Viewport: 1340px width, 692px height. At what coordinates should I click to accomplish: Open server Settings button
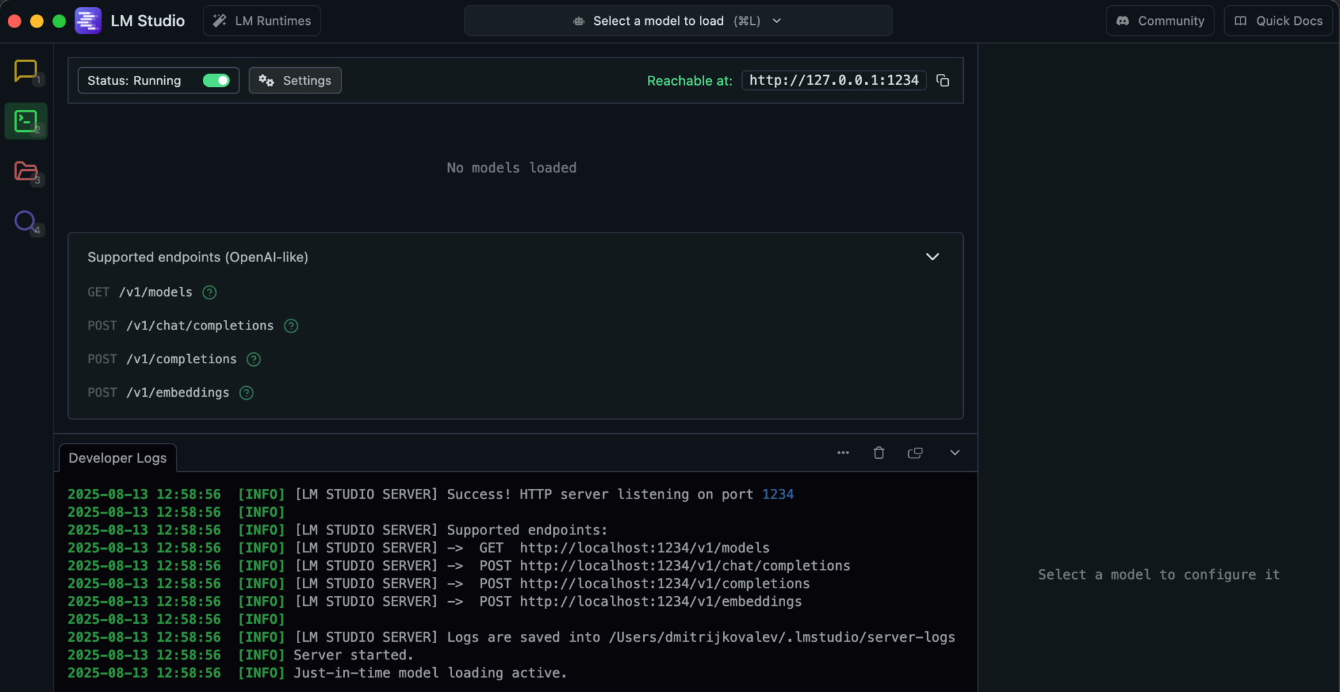(295, 80)
